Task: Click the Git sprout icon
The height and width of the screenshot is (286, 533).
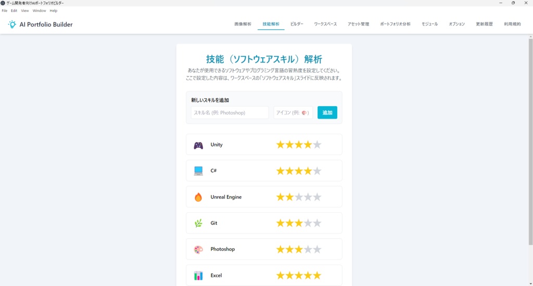Action: click(x=198, y=223)
